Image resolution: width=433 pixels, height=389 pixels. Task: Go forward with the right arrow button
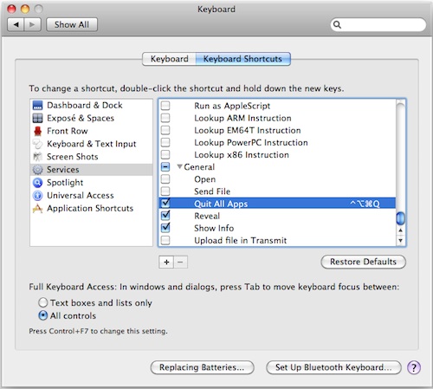tap(33, 25)
